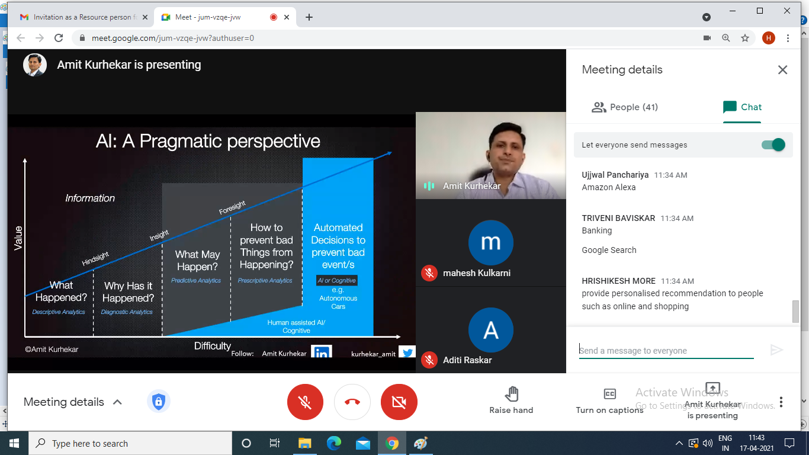The height and width of the screenshot is (455, 809).
Task: Click the Amit Kurhekar is presenting button
Action: [x=713, y=400]
